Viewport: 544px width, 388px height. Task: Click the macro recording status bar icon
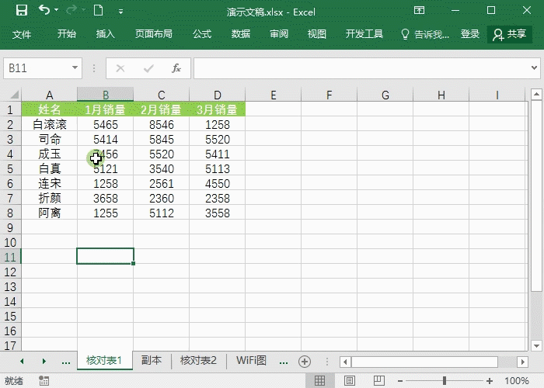pyautogui.click(x=44, y=381)
